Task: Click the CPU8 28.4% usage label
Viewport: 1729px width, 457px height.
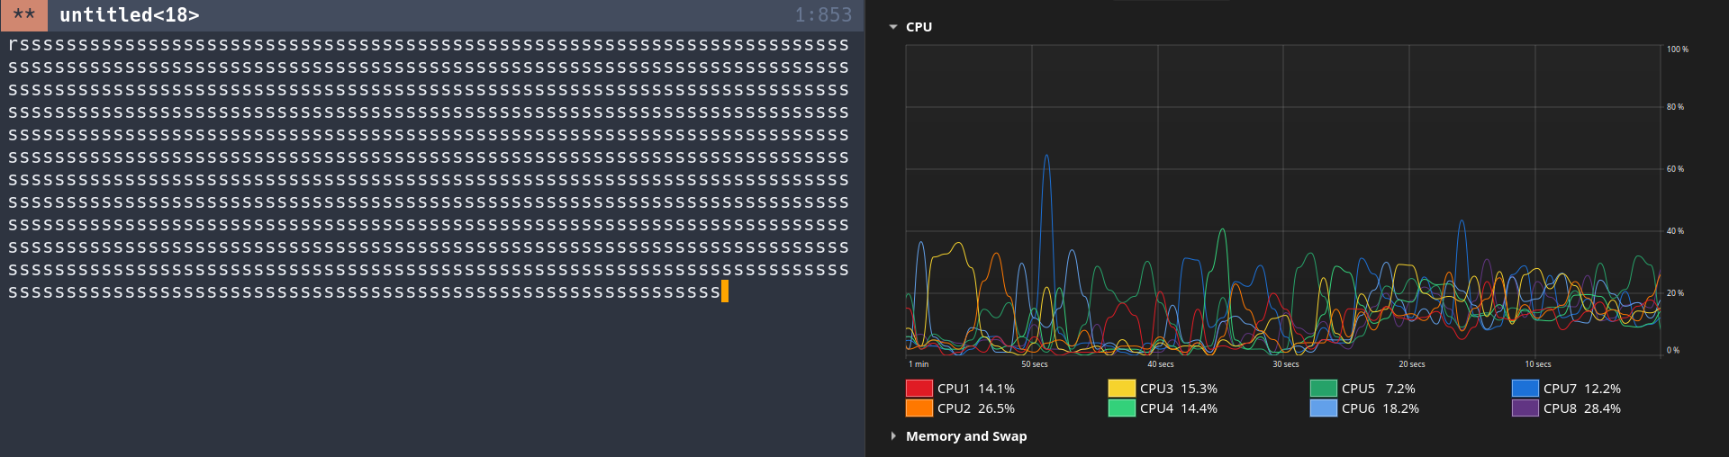Action: (1581, 408)
